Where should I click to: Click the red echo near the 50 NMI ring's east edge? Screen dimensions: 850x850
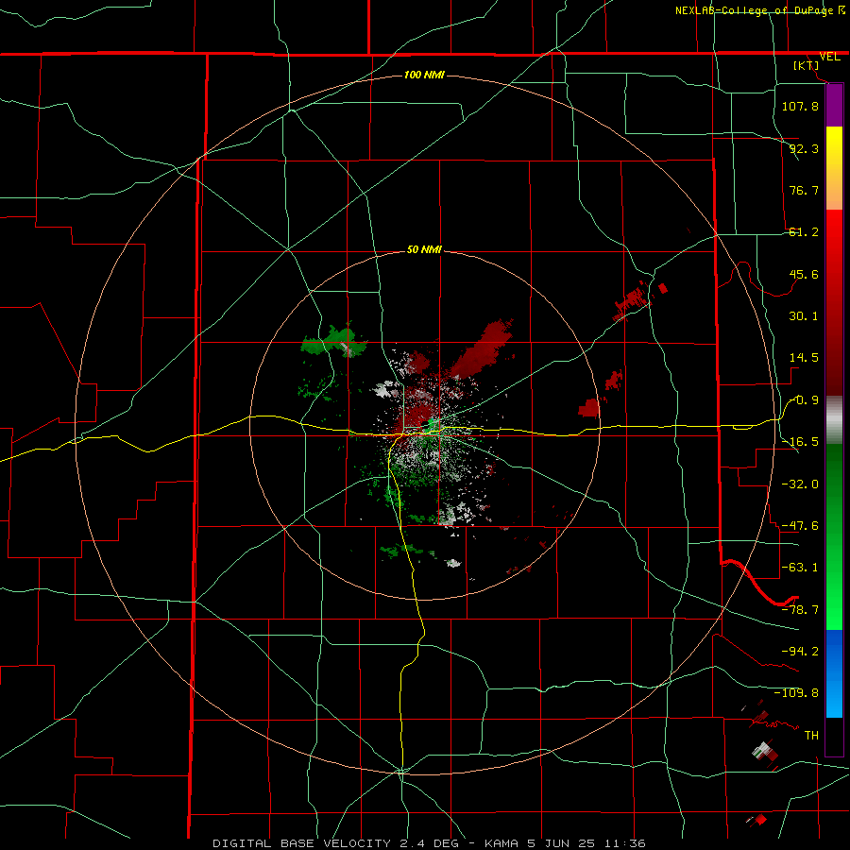589,408
